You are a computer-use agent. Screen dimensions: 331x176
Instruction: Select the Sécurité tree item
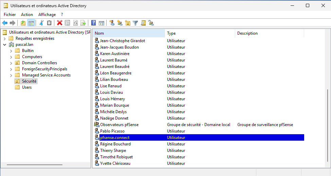click(x=29, y=81)
